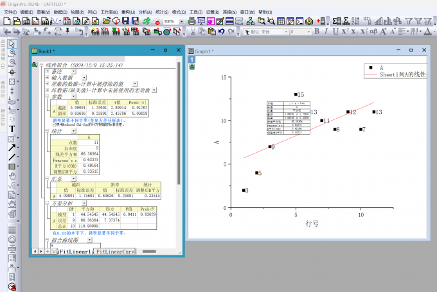Toggle Bold text formatting
This screenshot has height=292, width=437.
(317, 31)
